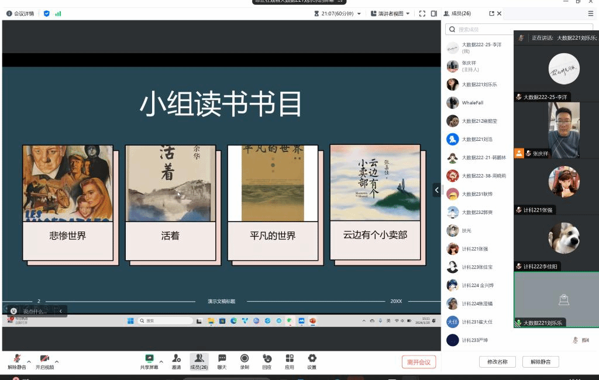The image size is (599, 380).
Task: Click the 离开会议 leave meeting button
Action: click(x=419, y=362)
